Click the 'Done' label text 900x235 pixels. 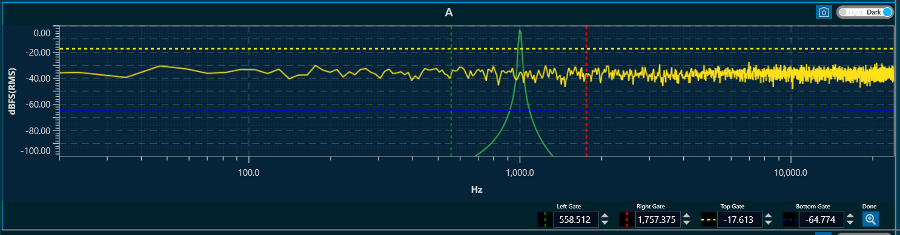[869, 207]
